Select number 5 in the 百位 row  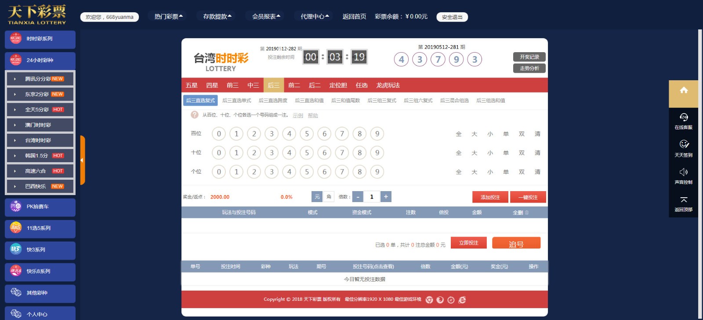pyautogui.click(x=307, y=134)
